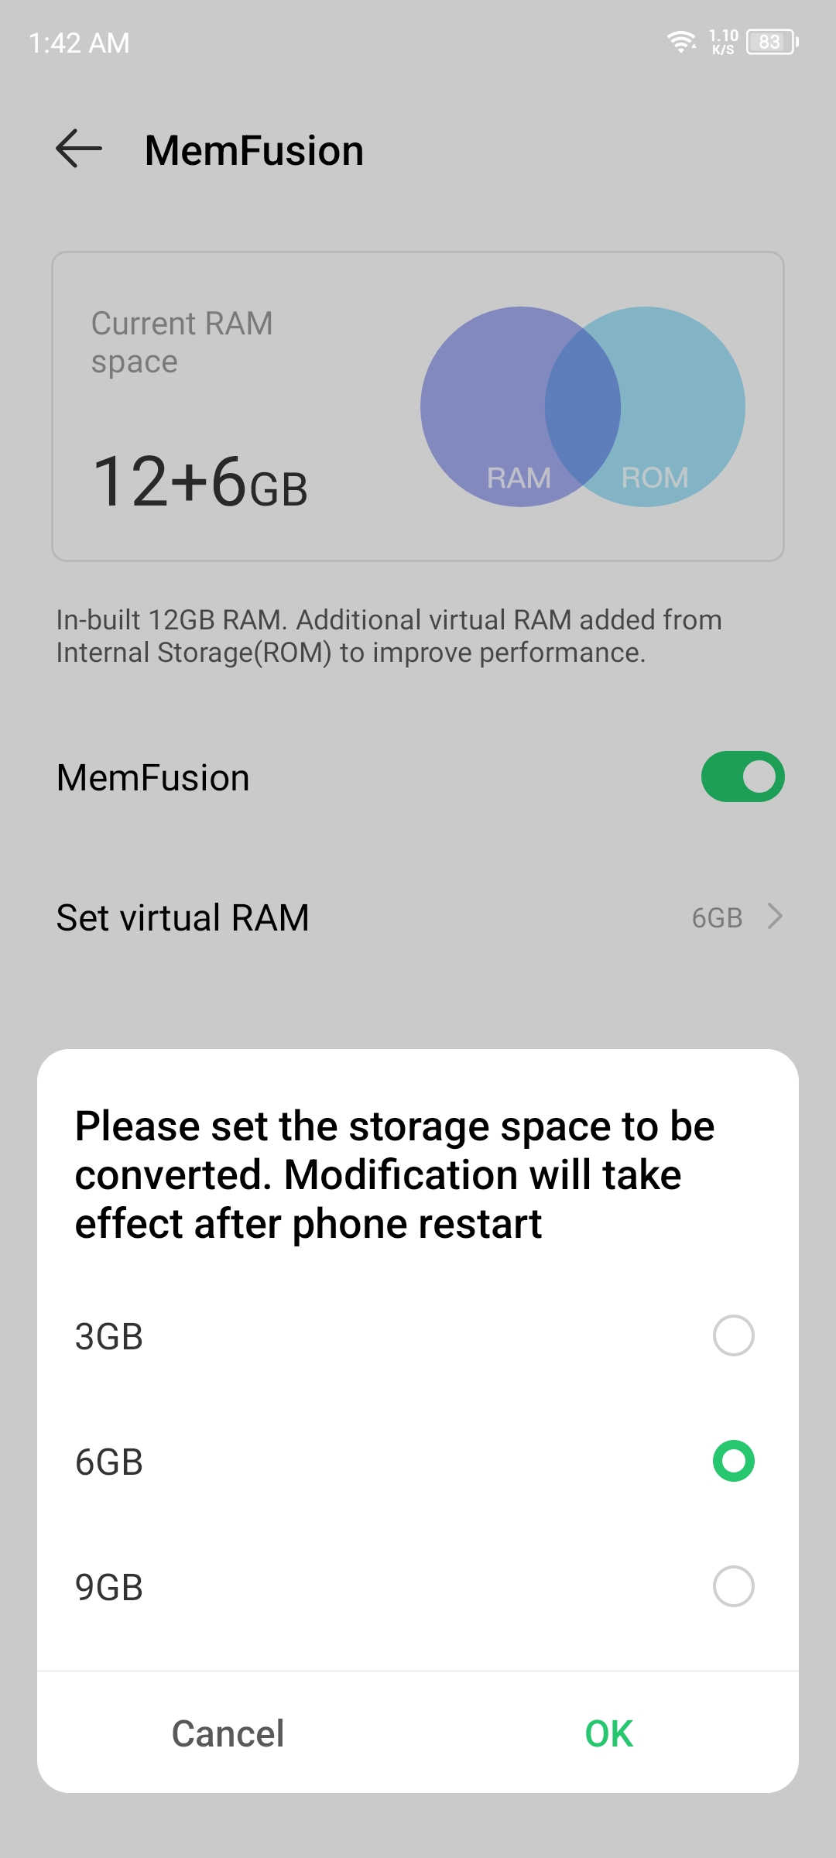Tap the network speed indicator

[724, 42]
